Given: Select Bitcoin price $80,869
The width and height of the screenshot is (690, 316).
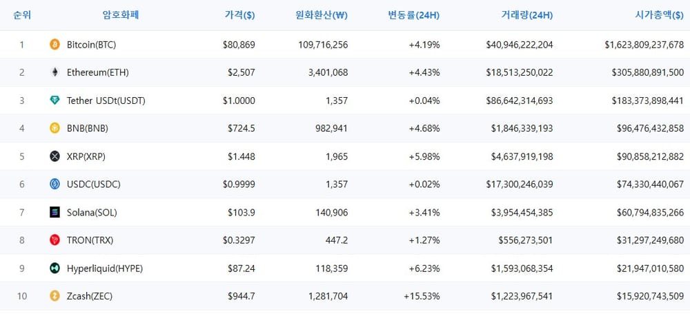Looking at the screenshot, I should [239, 45].
